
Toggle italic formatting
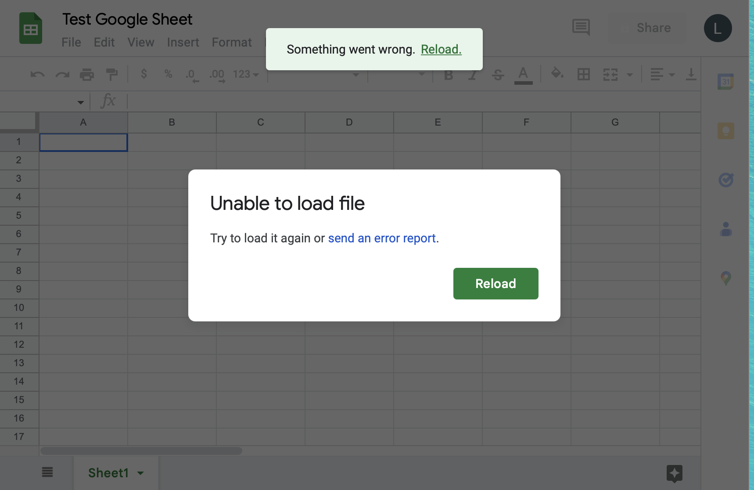point(473,75)
